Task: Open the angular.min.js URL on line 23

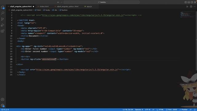Action: pyautogui.click(x=77, y=69)
